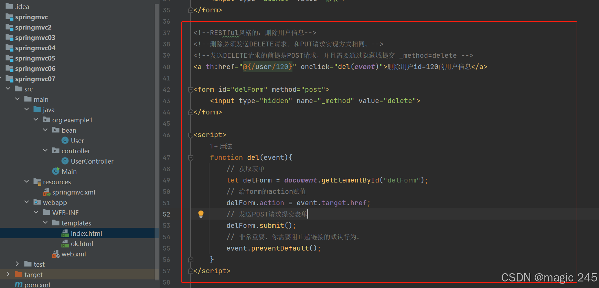Click the '1+ 用法' usages hint
The image size is (599, 288).
click(221, 146)
